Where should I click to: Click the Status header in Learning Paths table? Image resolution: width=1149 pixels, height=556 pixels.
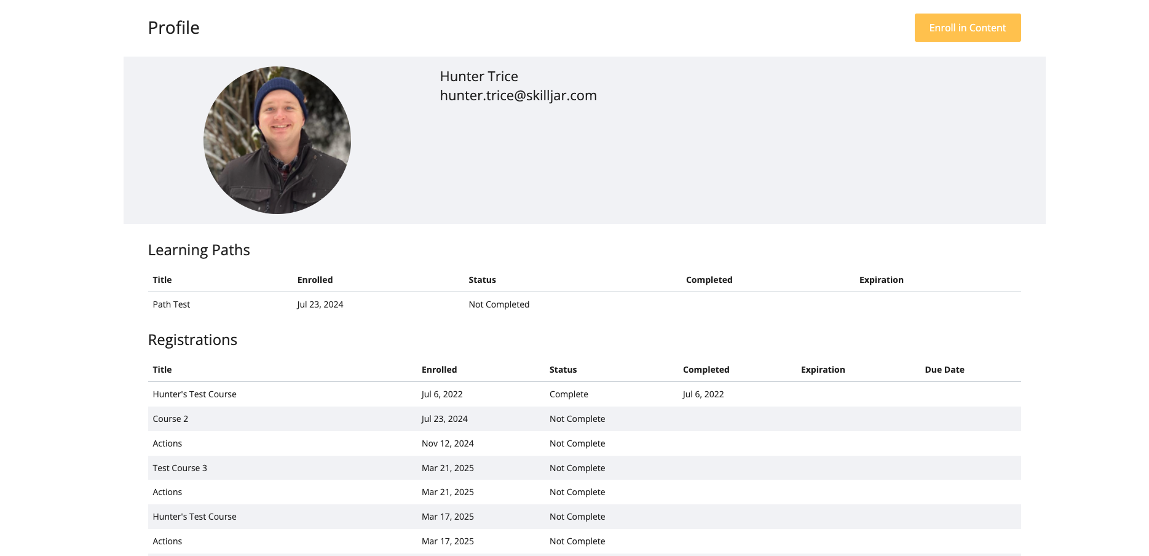click(x=482, y=280)
